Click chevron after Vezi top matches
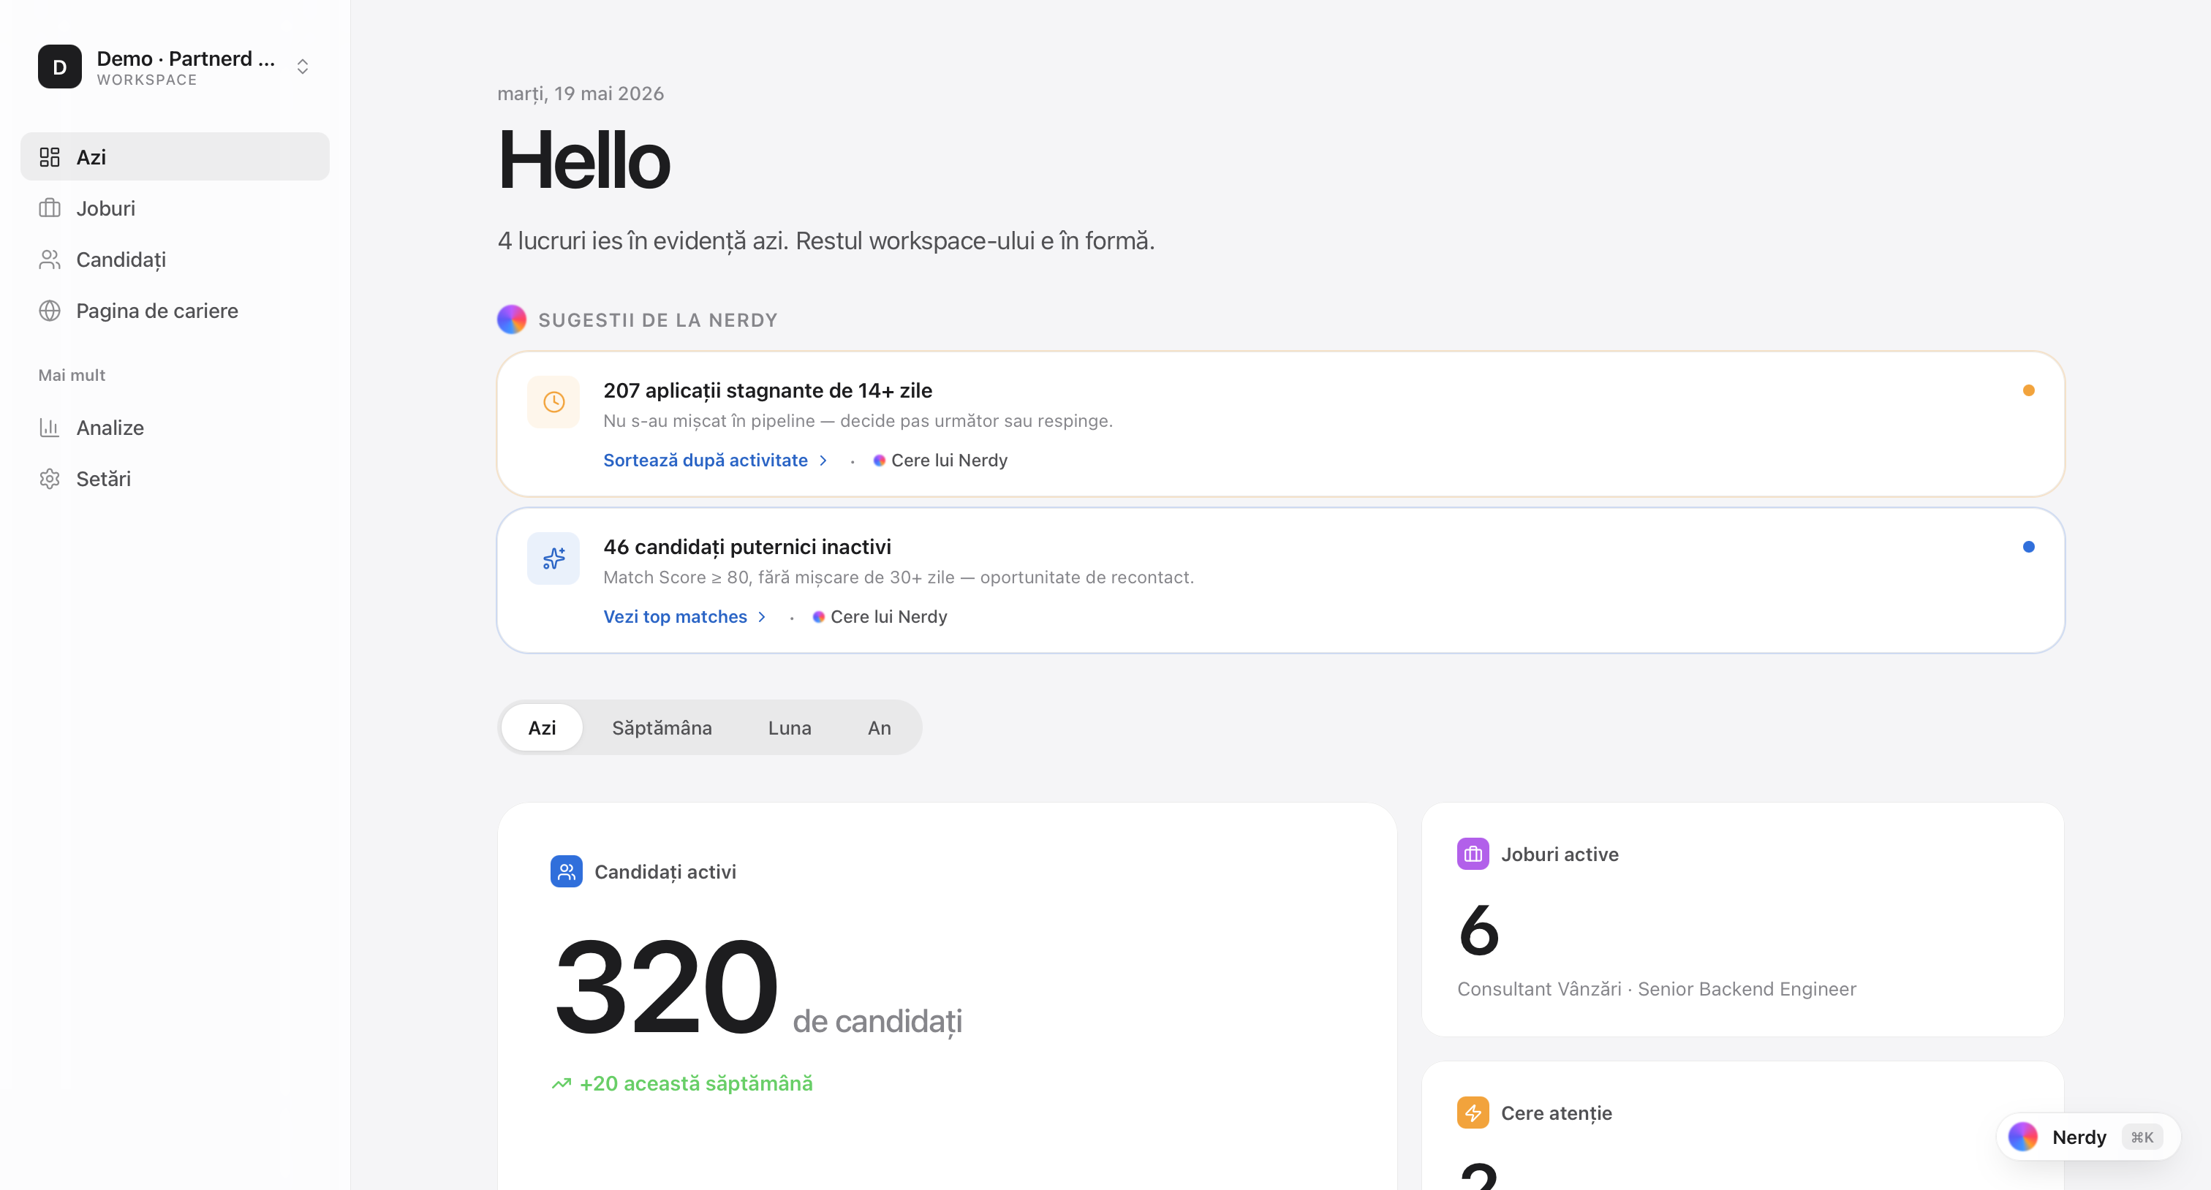Image resolution: width=2211 pixels, height=1190 pixels. tap(761, 617)
